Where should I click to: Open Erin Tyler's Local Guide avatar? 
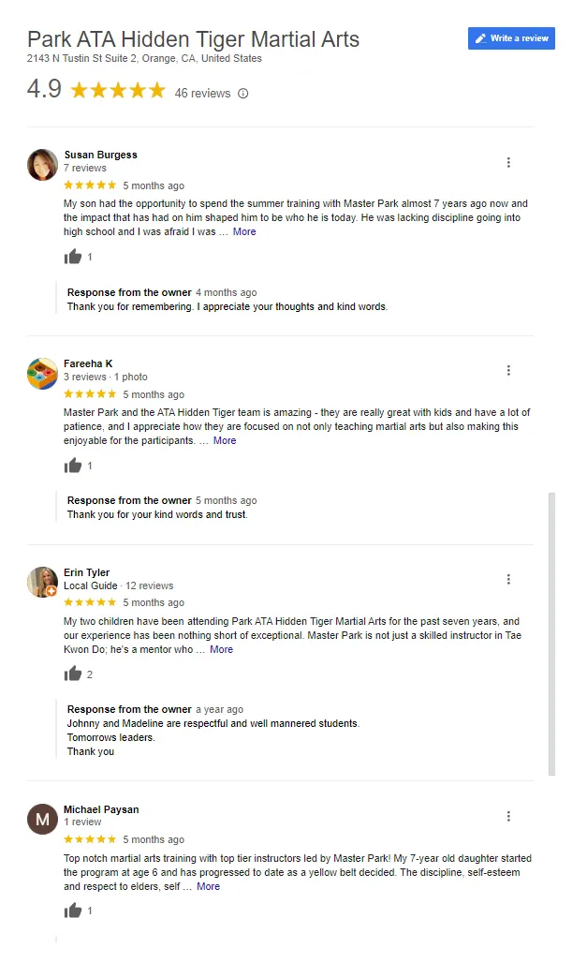tap(42, 583)
